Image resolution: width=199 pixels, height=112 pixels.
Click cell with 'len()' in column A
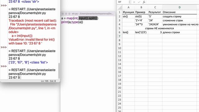coord(128,32)
